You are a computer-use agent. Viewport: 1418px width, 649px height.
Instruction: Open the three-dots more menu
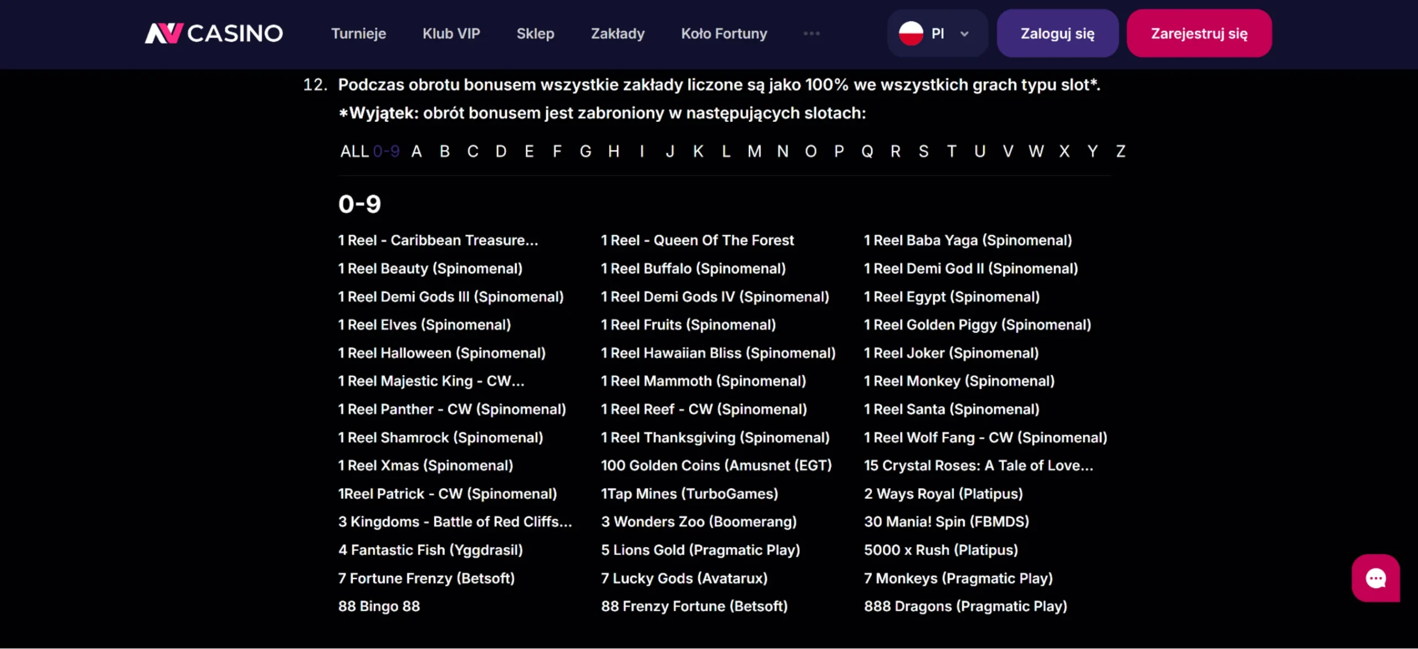coord(811,33)
